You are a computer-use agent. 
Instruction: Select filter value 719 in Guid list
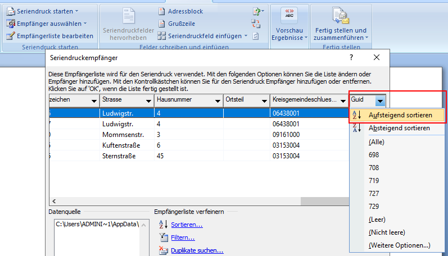[374, 180]
